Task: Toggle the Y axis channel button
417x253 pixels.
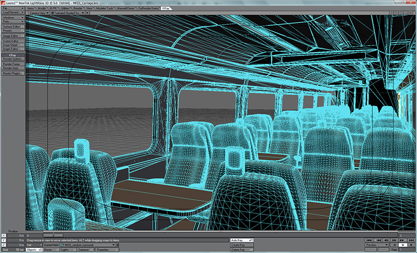Action: pos(3,240)
